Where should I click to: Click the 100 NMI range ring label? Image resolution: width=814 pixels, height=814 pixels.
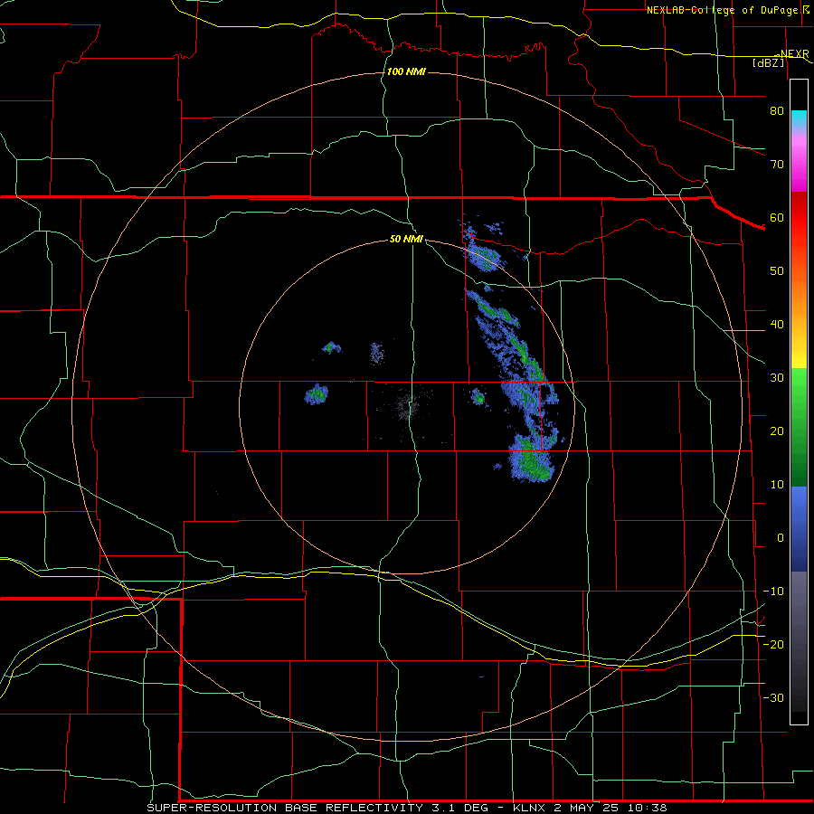tap(406, 71)
